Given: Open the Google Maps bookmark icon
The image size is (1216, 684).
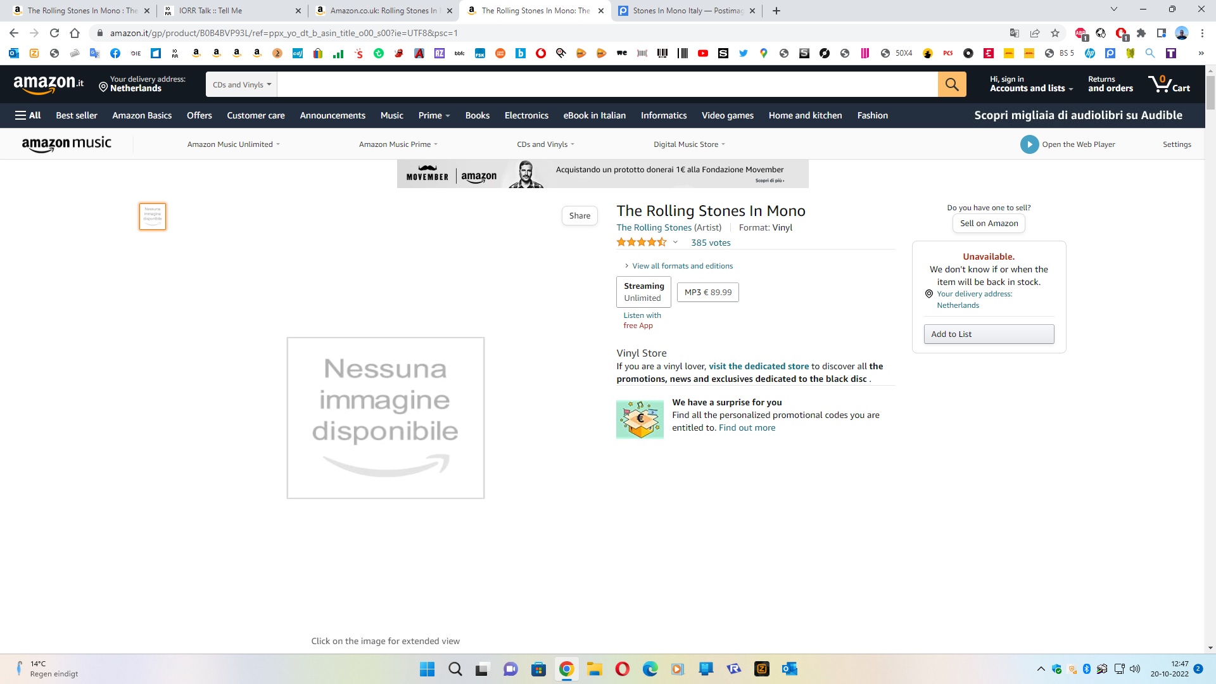Looking at the screenshot, I should pos(764,53).
